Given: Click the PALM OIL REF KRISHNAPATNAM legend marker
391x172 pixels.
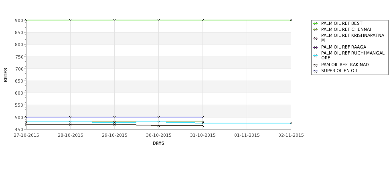Looking at the screenshot, I should 315,38.
